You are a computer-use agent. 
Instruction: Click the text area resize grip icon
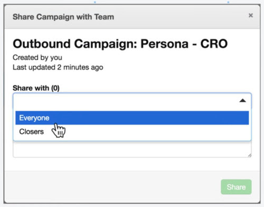point(249,155)
